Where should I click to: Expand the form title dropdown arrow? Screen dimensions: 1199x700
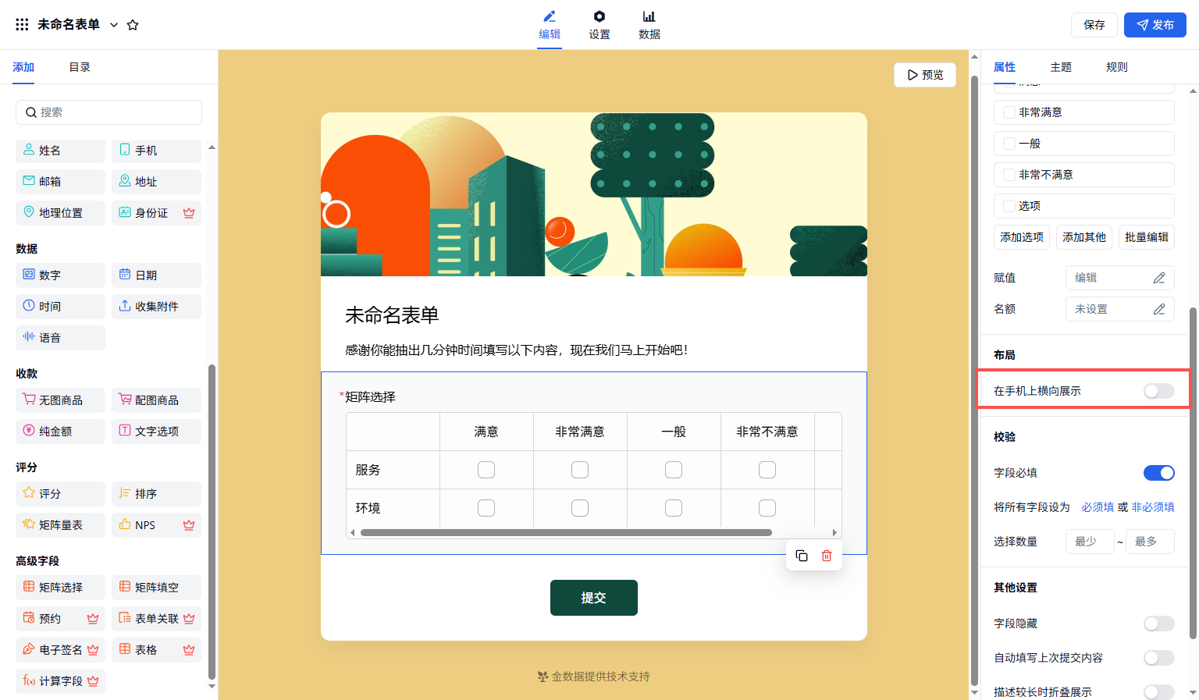click(114, 25)
